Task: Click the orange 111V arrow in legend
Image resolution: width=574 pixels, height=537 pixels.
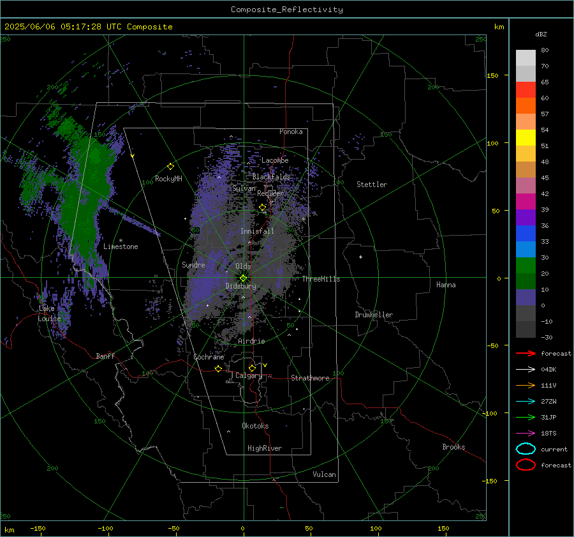Action: [x=526, y=385]
